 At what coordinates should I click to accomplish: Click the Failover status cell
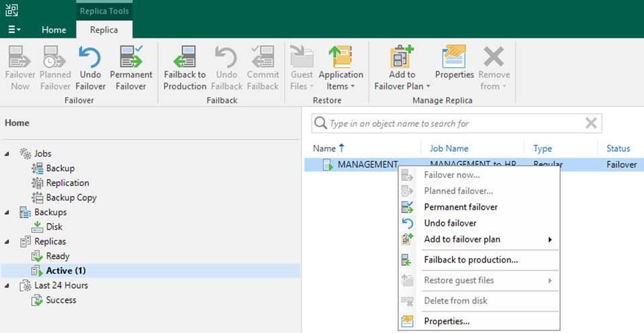621,164
